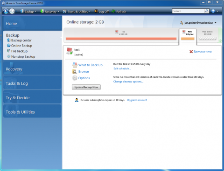Open the Home section in sidebar
Screen dimensions: 224x171
click(x=32, y=23)
